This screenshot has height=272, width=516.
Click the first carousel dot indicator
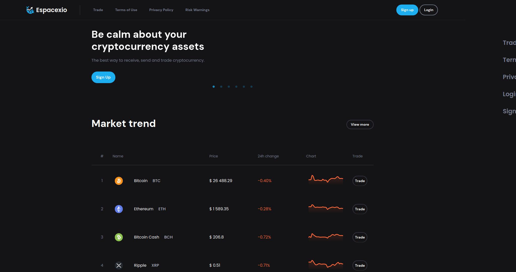tap(213, 87)
